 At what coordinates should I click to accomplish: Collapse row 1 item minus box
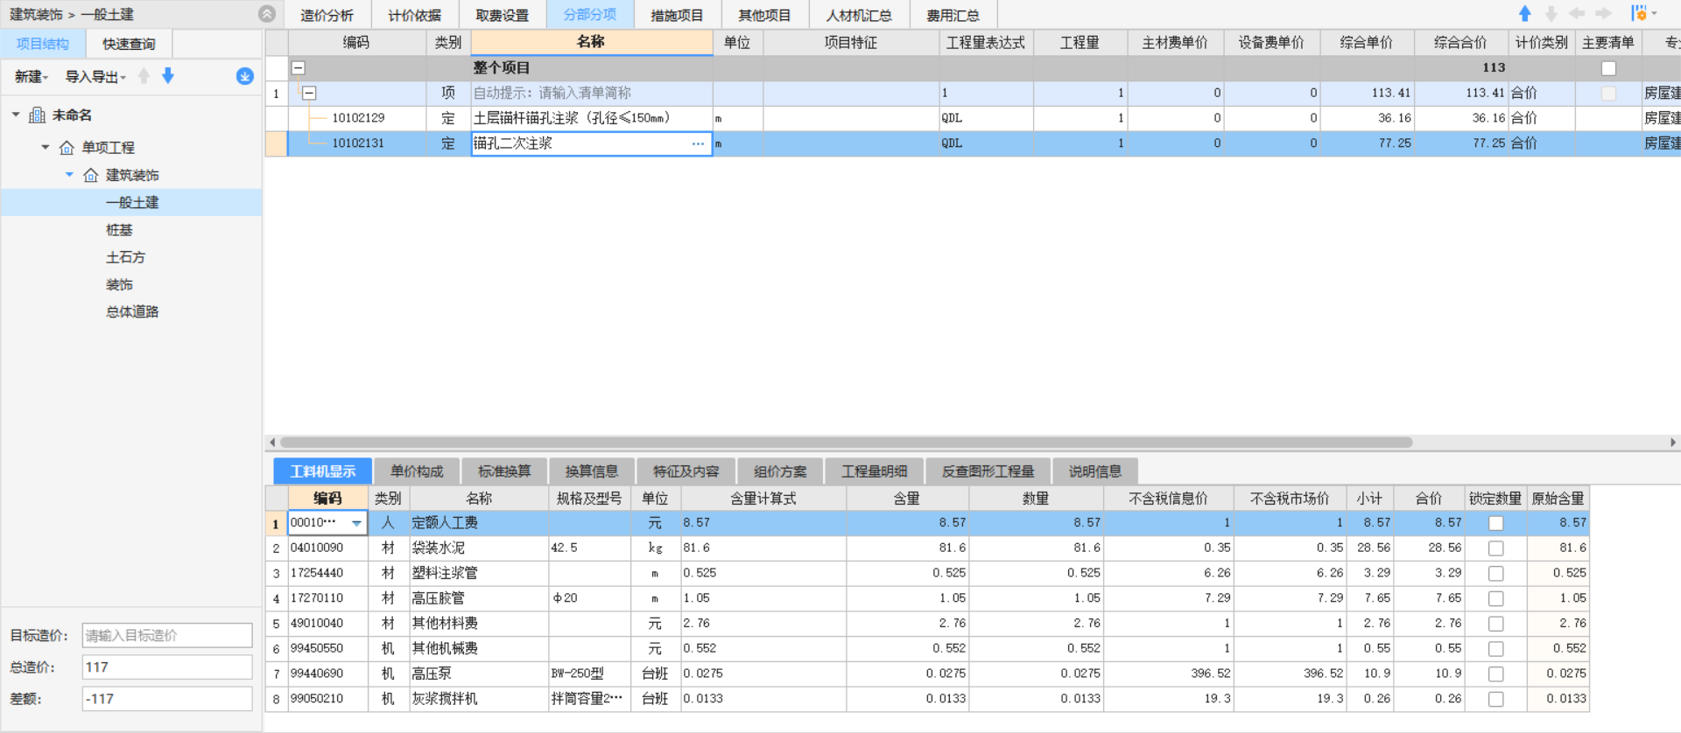pyautogui.click(x=309, y=93)
